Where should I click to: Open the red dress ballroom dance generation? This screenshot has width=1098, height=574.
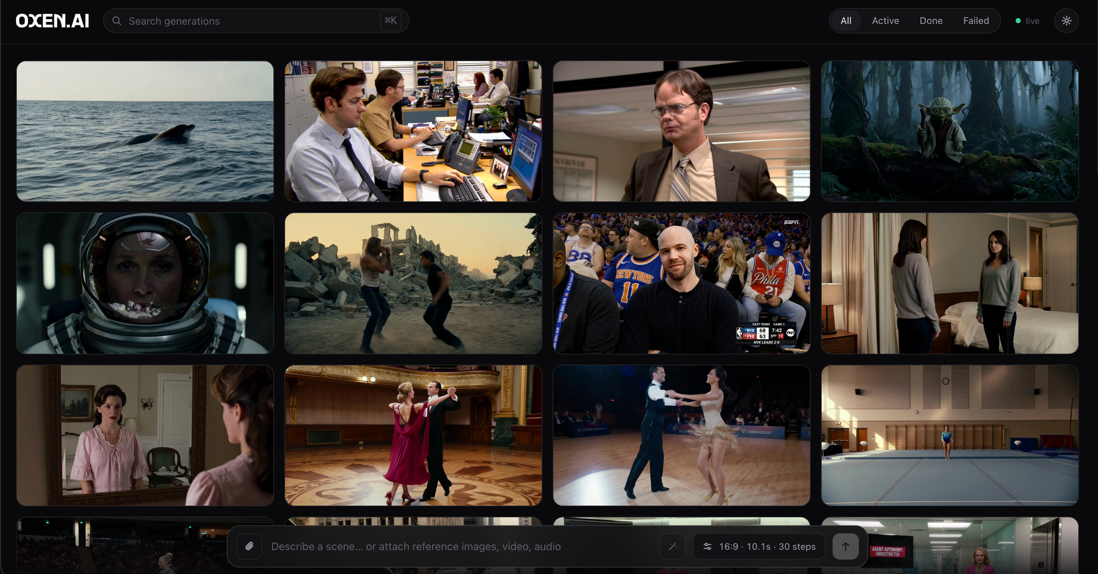pos(413,435)
